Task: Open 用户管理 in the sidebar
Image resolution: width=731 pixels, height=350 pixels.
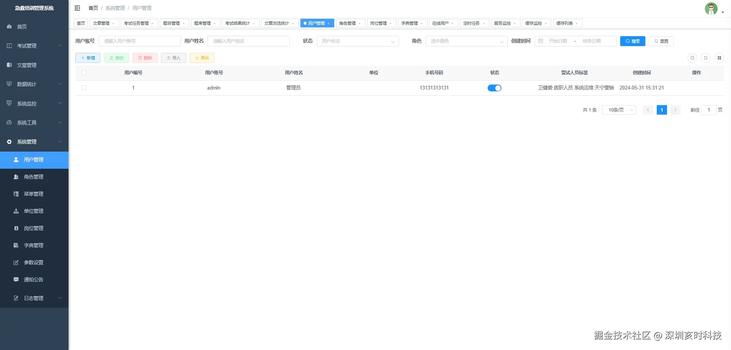Action: (34, 160)
